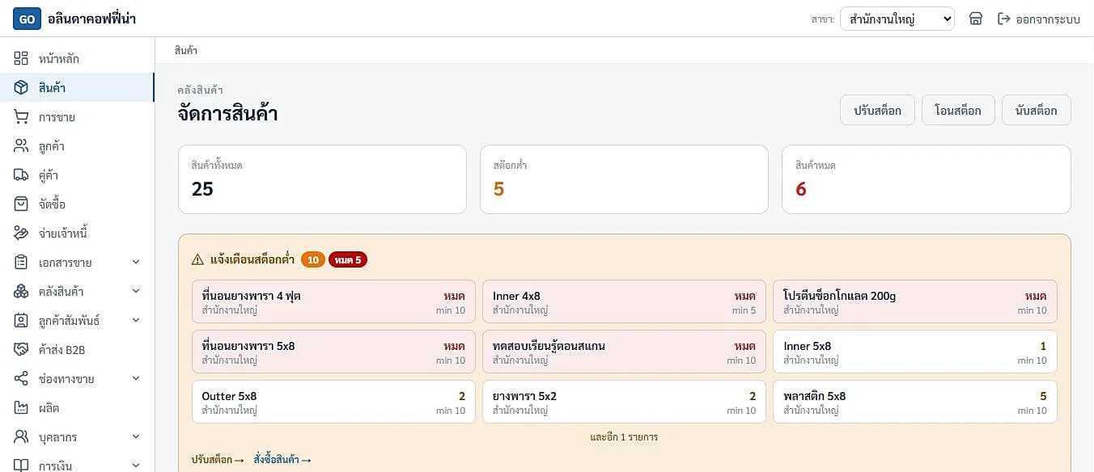Click the จัดซื้อ shopping bag icon

[21, 204]
